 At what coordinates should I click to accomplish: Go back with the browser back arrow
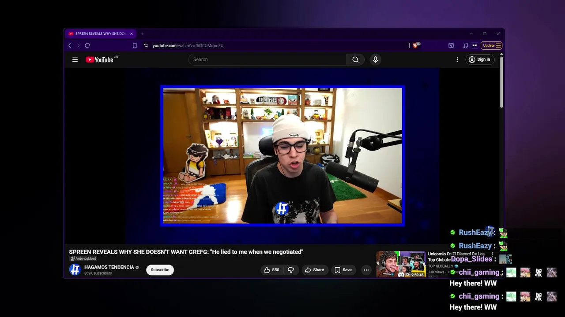click(70, 45)
